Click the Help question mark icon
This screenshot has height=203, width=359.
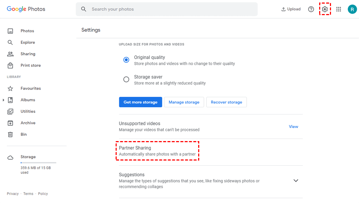(x=311, y=9)
